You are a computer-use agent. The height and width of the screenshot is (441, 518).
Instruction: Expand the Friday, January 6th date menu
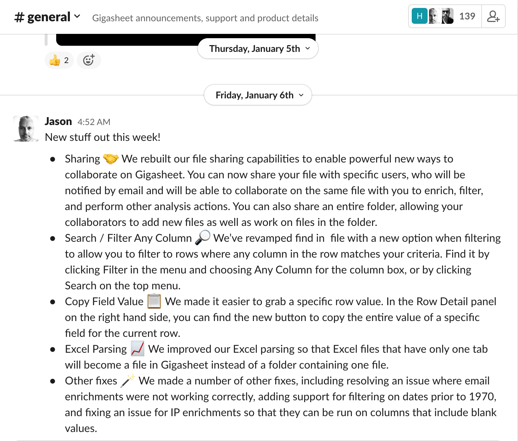click(258, 95)
